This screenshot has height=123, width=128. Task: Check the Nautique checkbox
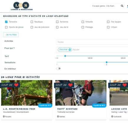point(32,22)
